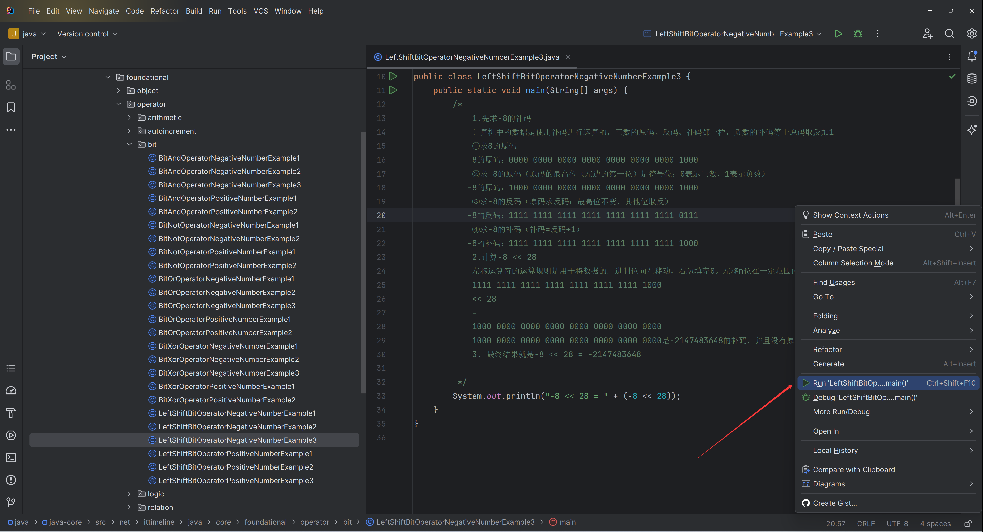Open the Structure tool window icon

(x=11, y=85)
